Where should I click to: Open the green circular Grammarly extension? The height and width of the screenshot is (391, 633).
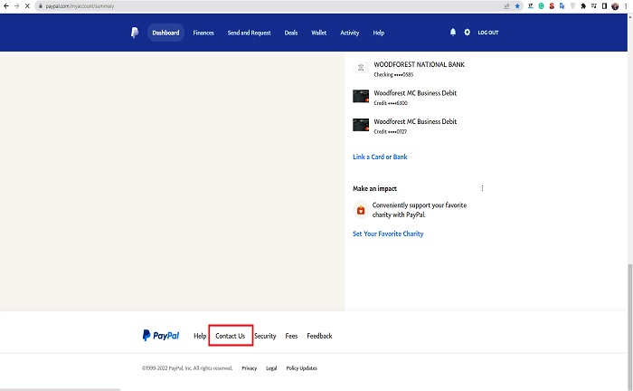(541, 6)
